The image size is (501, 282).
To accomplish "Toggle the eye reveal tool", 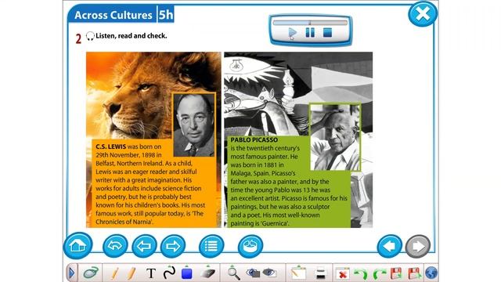I will point(269,273).
